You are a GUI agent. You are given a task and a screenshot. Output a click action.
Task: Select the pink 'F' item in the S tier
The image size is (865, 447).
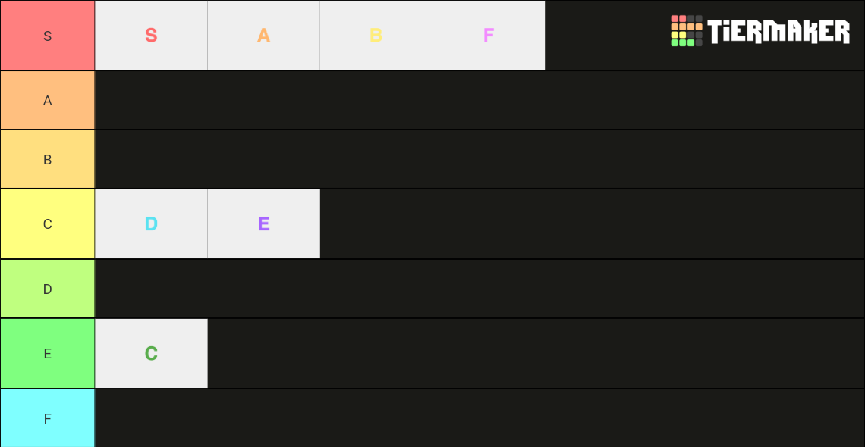click(x=488, y=35)
